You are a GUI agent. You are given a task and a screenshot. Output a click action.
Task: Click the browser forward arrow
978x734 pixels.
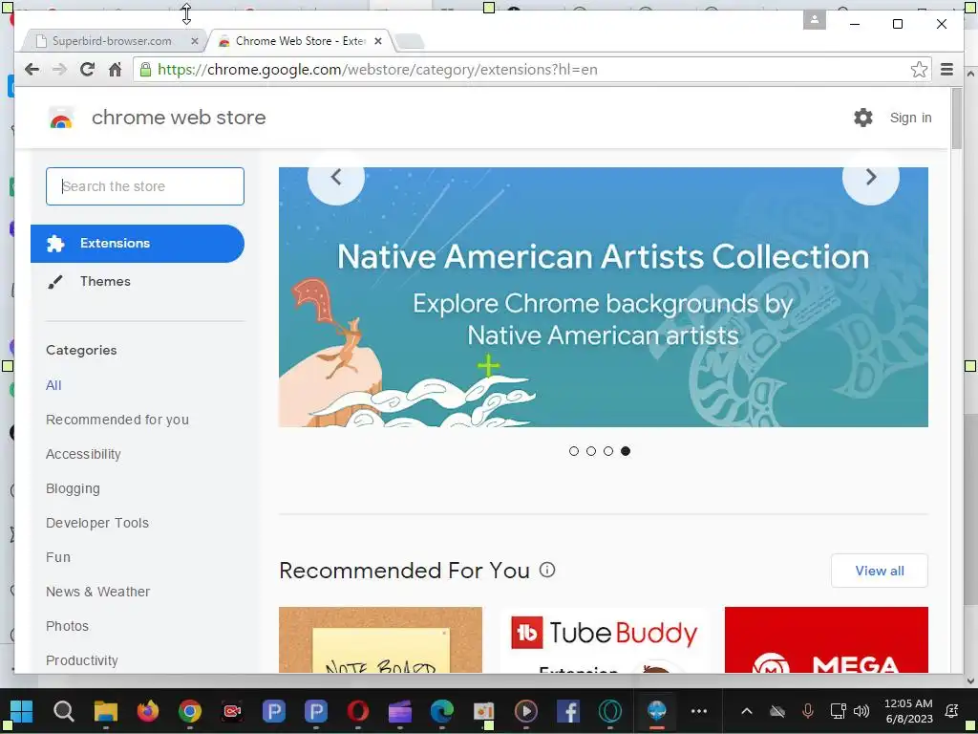tap(59, 69)
